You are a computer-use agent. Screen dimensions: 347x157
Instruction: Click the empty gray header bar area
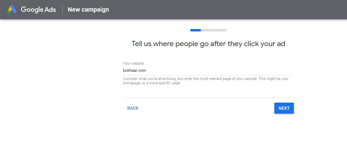pyautogui.click(x=228, y=9)
